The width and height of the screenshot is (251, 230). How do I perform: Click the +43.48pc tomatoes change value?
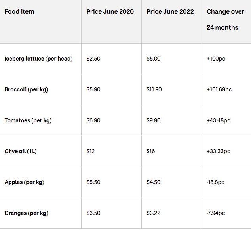pyautogui.click(x=219, y=120)
